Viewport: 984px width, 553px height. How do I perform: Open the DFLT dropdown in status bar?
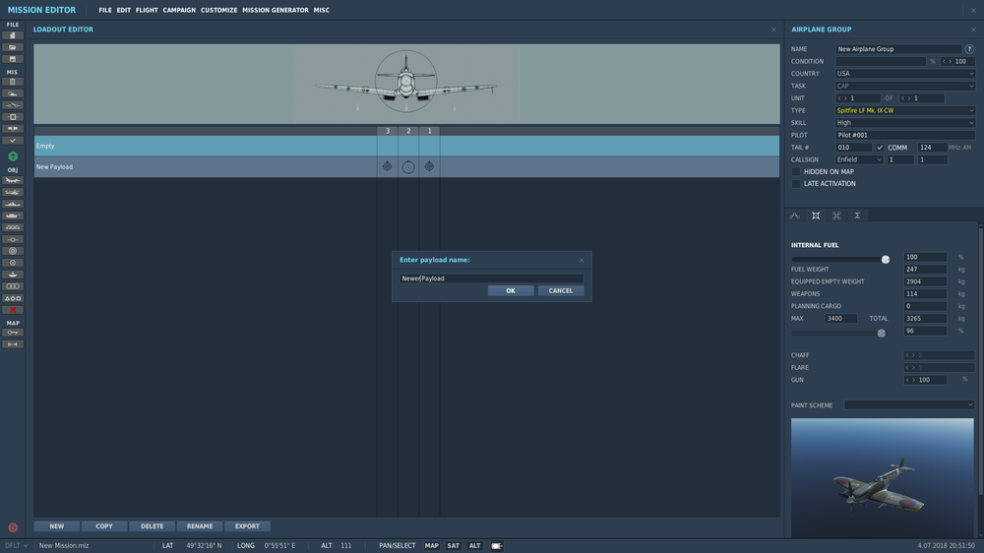click(17, 546)
